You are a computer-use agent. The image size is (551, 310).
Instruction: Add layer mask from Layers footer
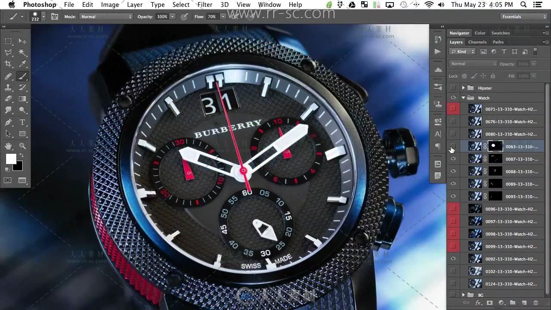click(489, 303)
